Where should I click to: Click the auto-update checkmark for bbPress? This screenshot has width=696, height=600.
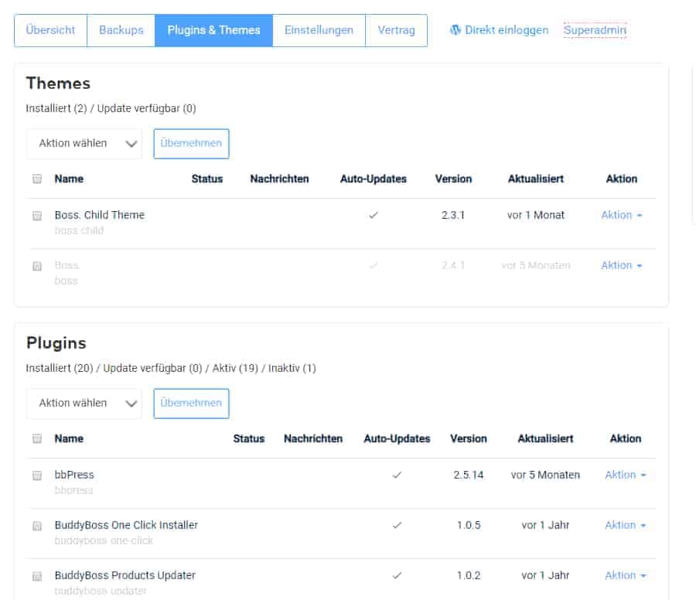click(x=397, y=476)
